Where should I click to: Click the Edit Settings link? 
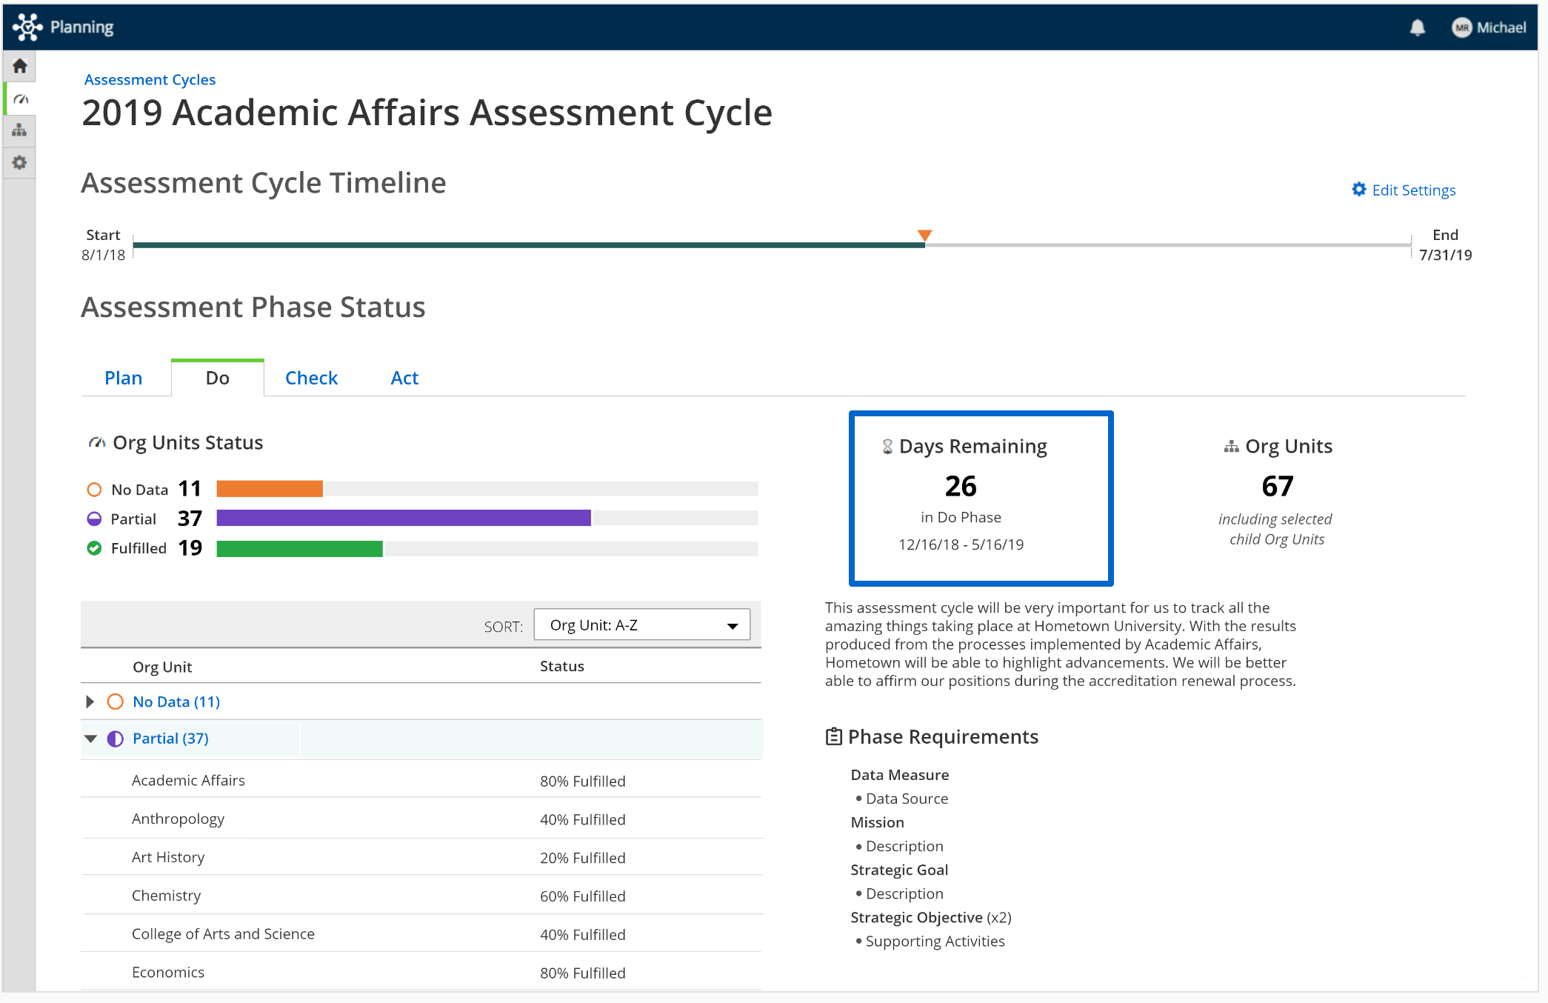coord(1413,190)
